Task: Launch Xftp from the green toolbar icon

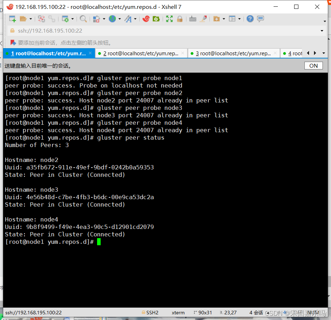Action: coord(156,19)
